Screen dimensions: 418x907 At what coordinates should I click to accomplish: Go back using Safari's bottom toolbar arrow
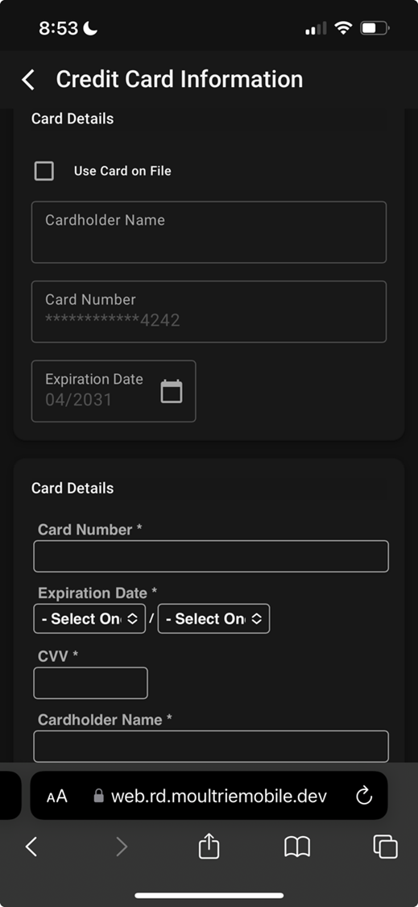[31, 847]
